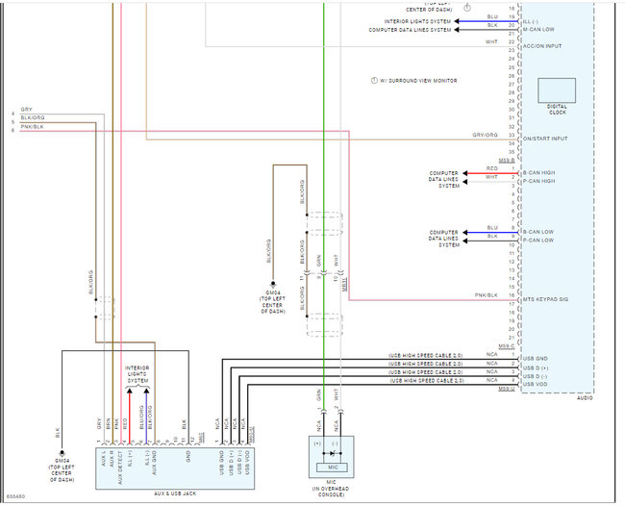Click the DIGITAL CLOCK display box

557,90
